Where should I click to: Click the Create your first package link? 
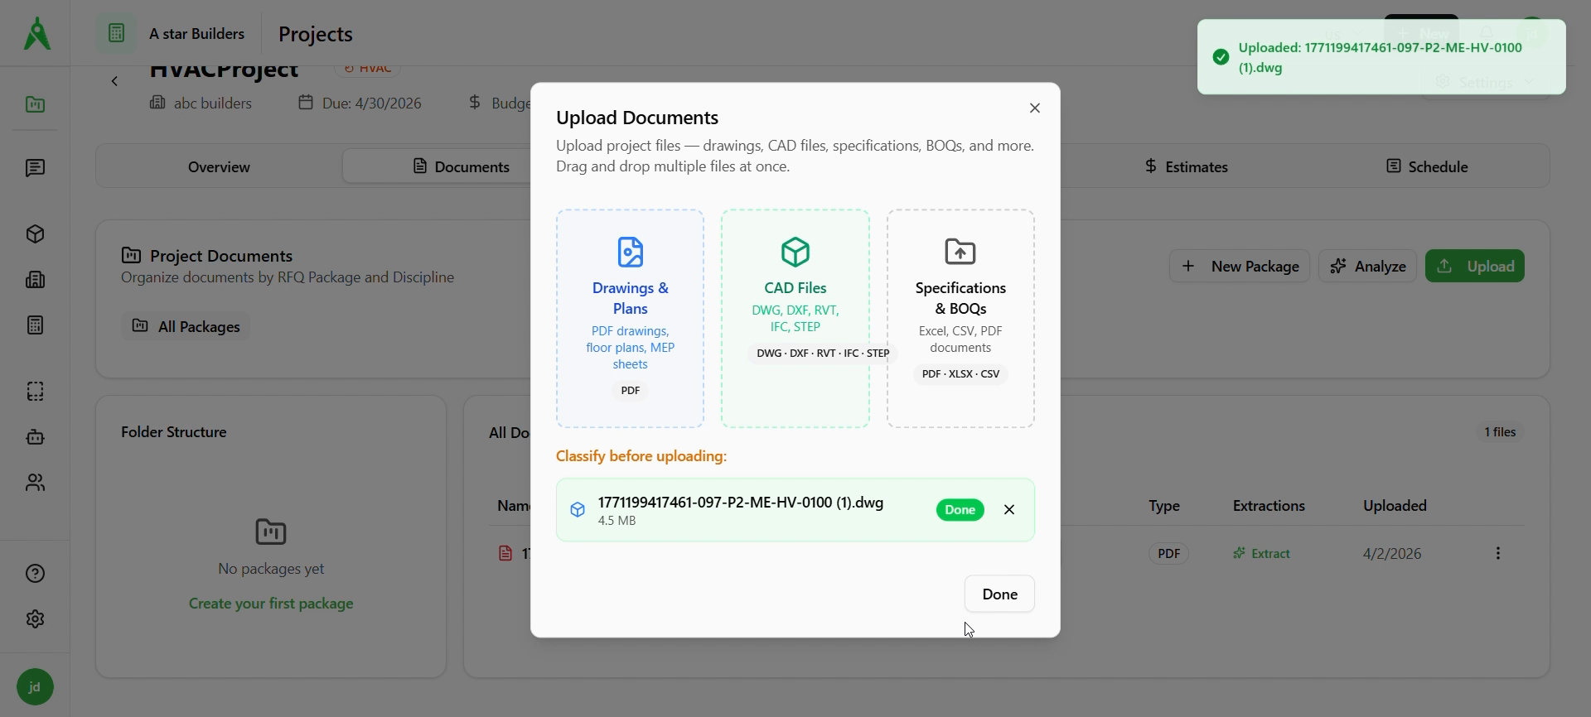pyautogui.click(x=271, y=604)
